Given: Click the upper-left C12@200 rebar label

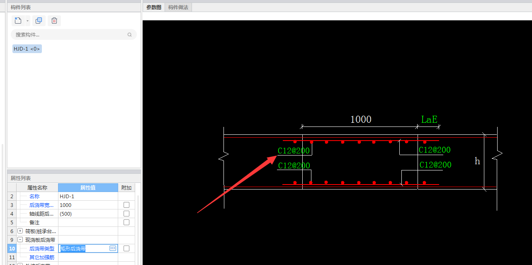Looking at the screenshot, I should tap(294, 150).
